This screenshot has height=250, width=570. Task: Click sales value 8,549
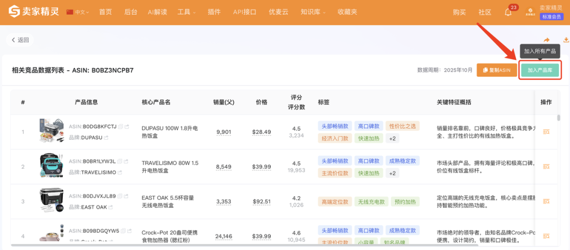(x=224, y=167)
